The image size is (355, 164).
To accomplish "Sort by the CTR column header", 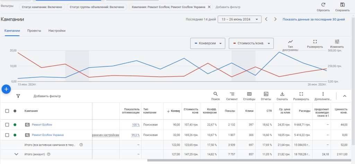I will (269, 111).
